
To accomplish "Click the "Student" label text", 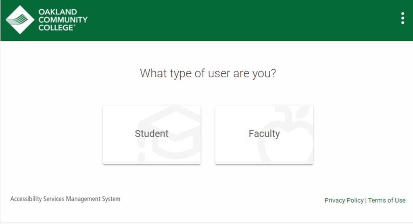I will 152,133.
